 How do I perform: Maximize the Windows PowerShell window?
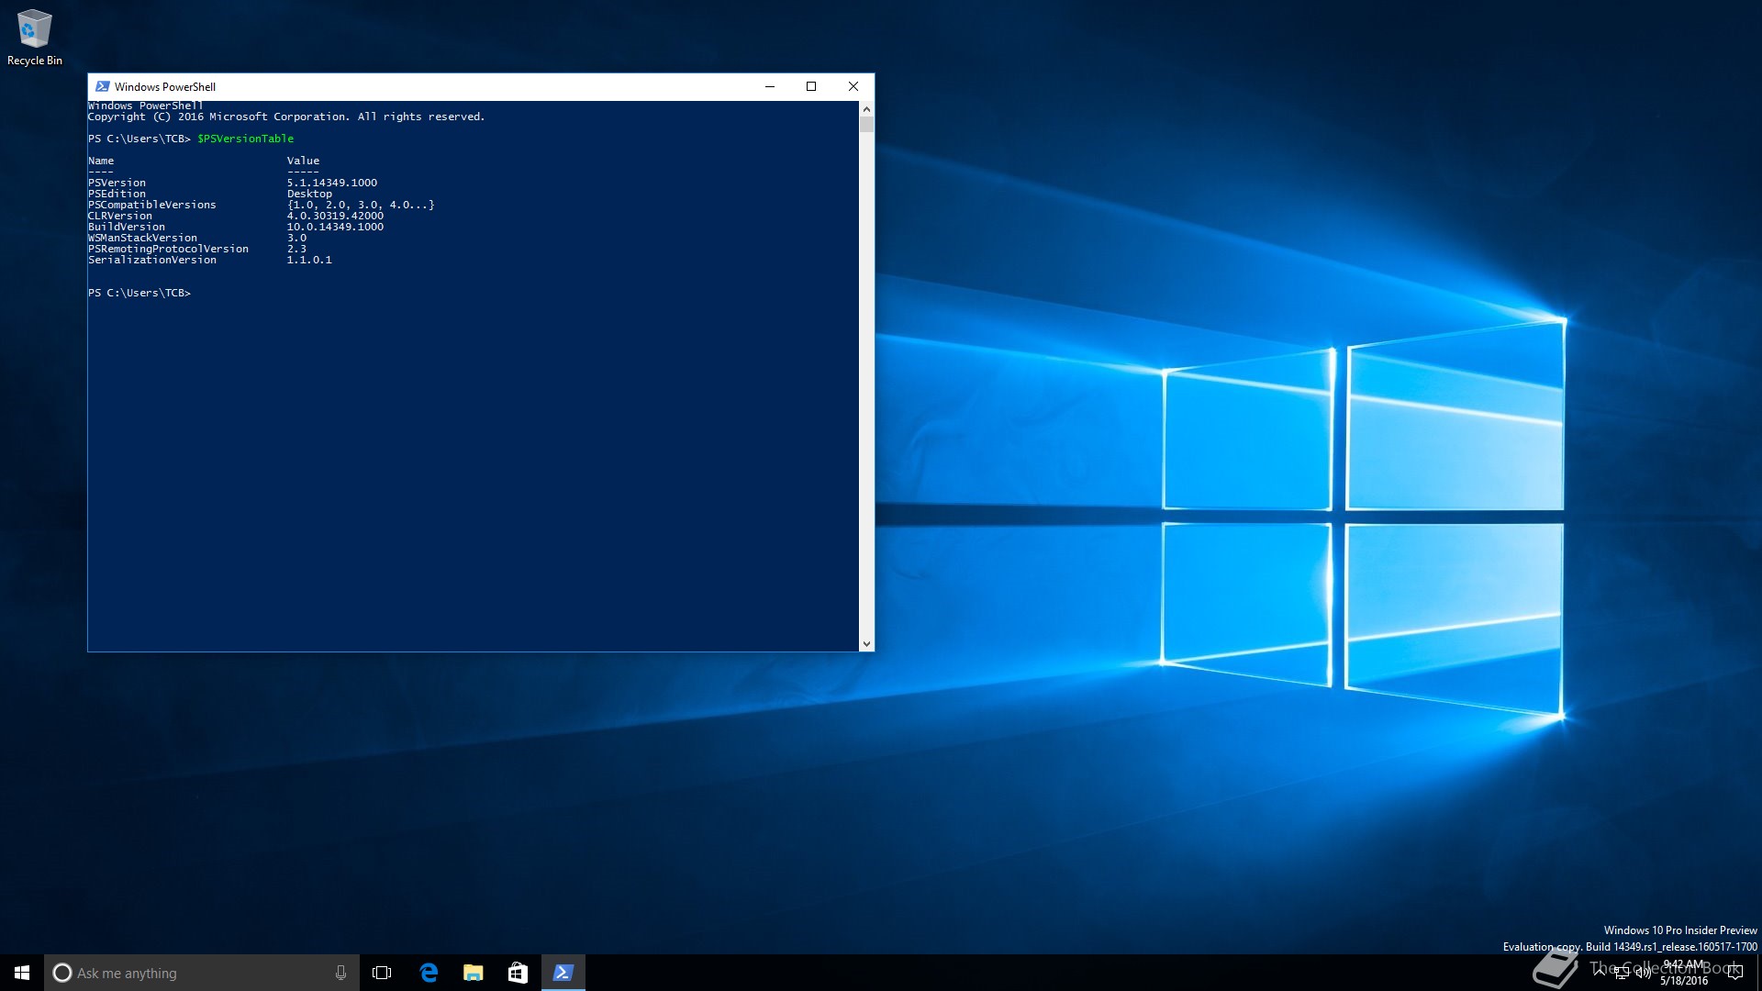click(x=811, y=86)
